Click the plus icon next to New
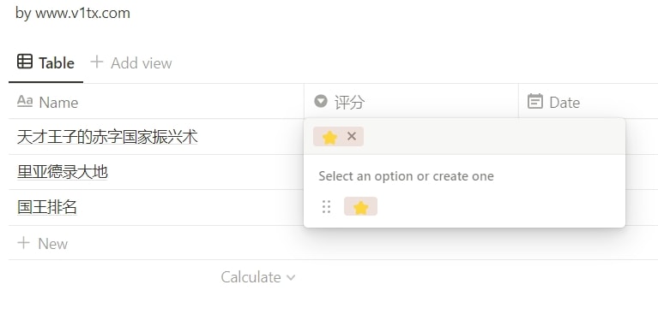Image resolution: width=658 pixels, height=332 pixels. (24, 242)
